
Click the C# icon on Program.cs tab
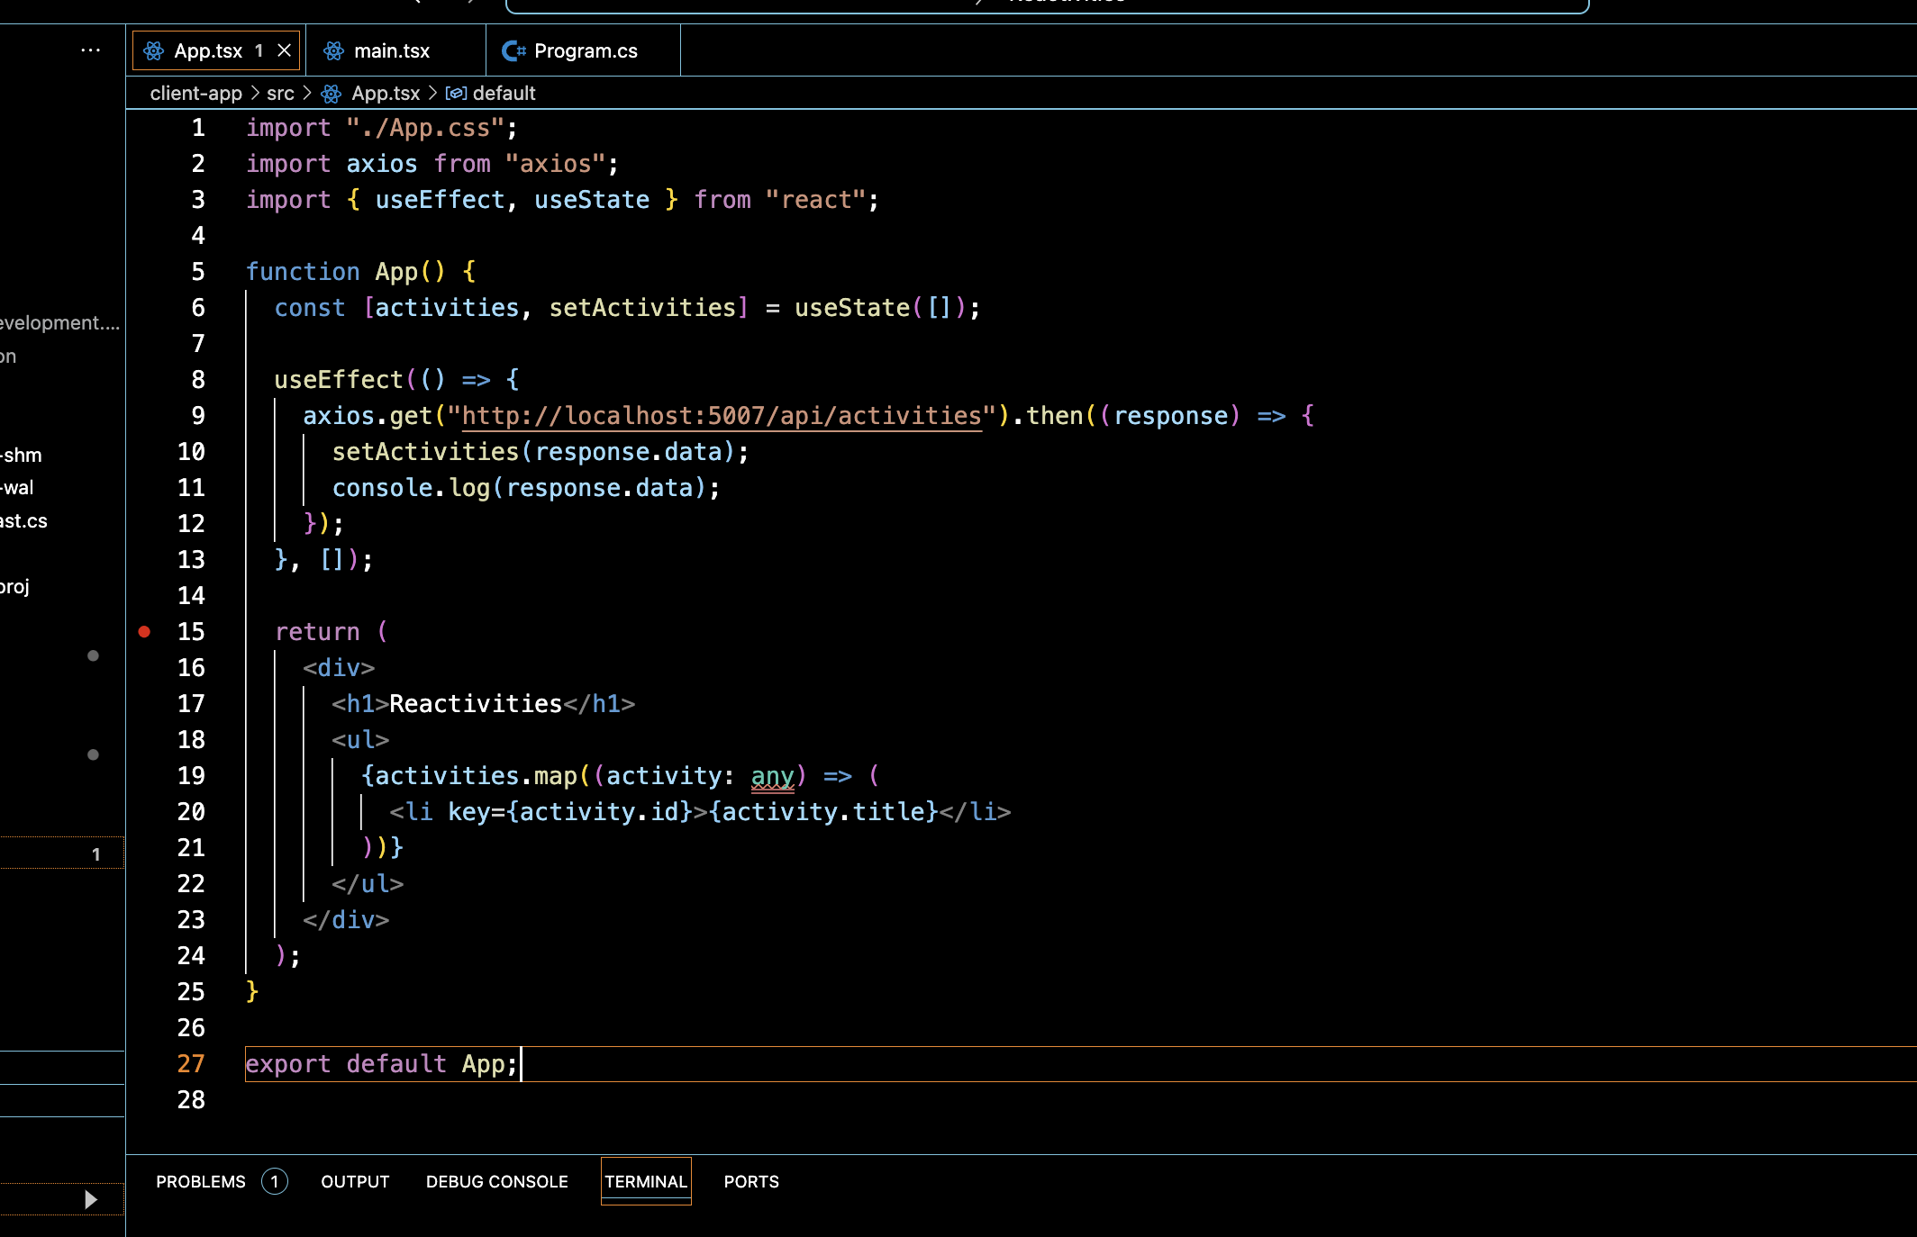[513, 50]
